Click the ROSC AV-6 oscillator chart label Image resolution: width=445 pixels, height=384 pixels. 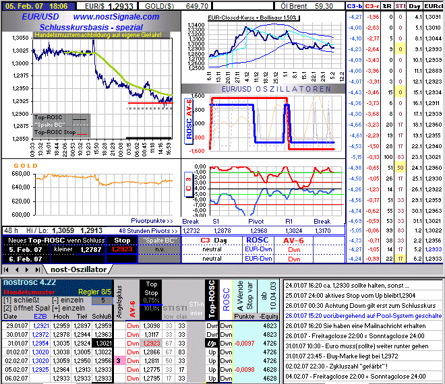coord(189,121)
